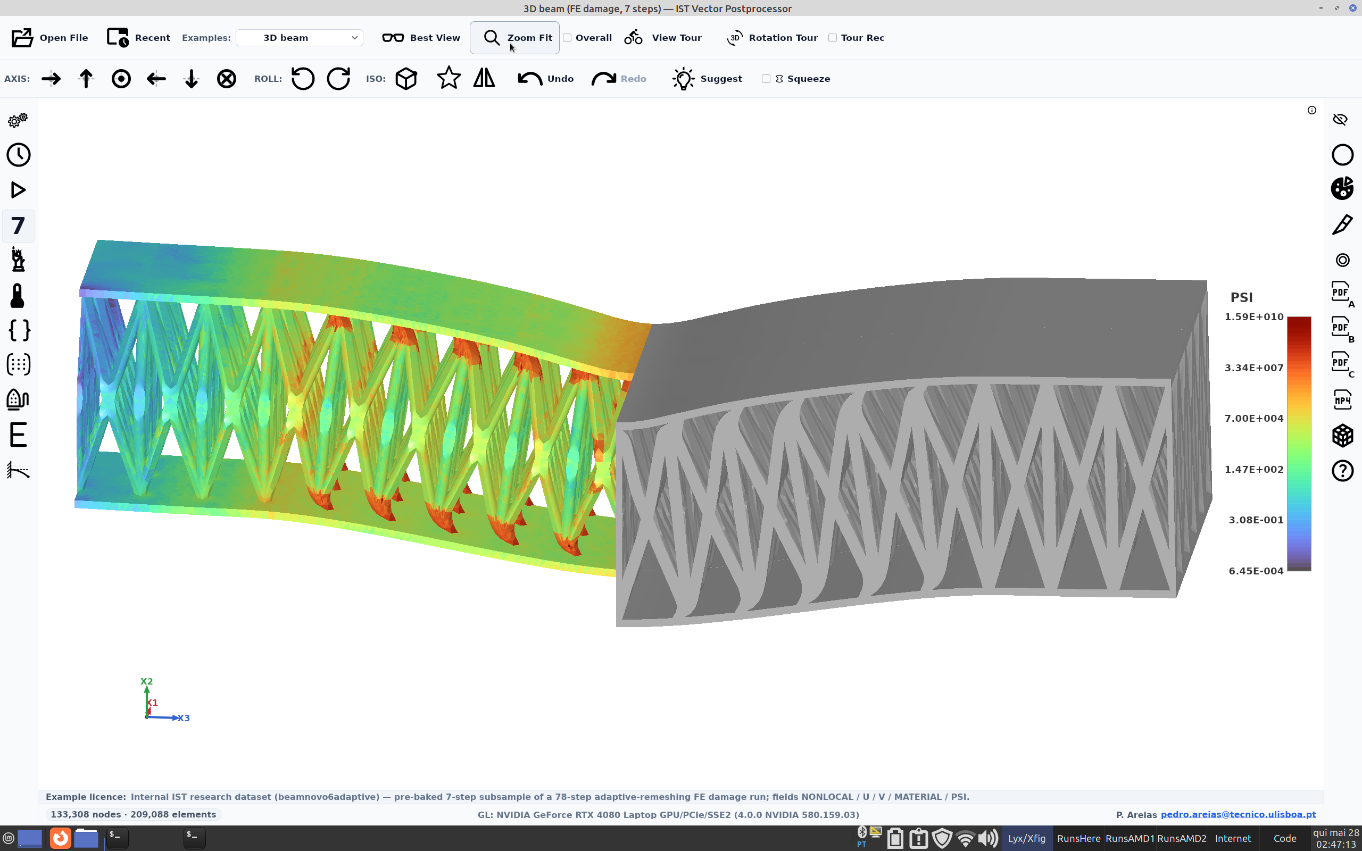1362x851 pixels.
Task: Select the axis toward-viewer dot icon
Action: pyautogui.click(x=121, y=79)
